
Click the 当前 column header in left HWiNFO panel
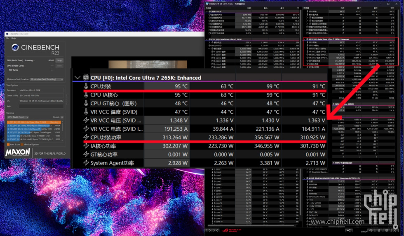pyautogui.click(x=243, y=8)
